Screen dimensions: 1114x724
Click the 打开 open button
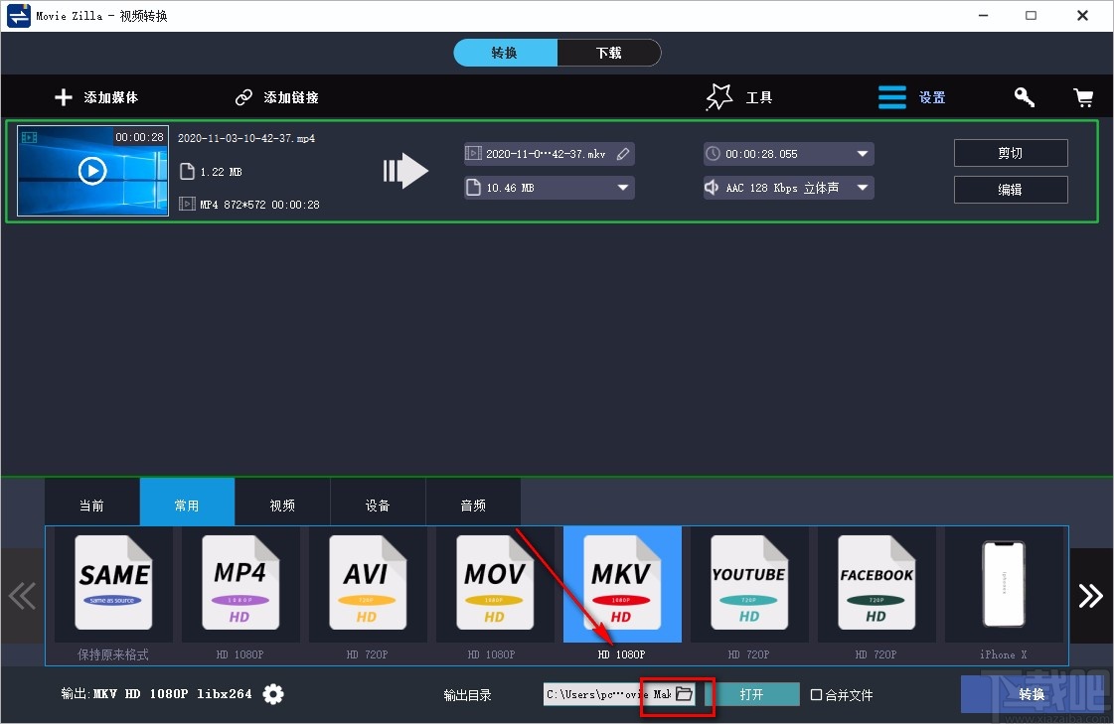758,694
